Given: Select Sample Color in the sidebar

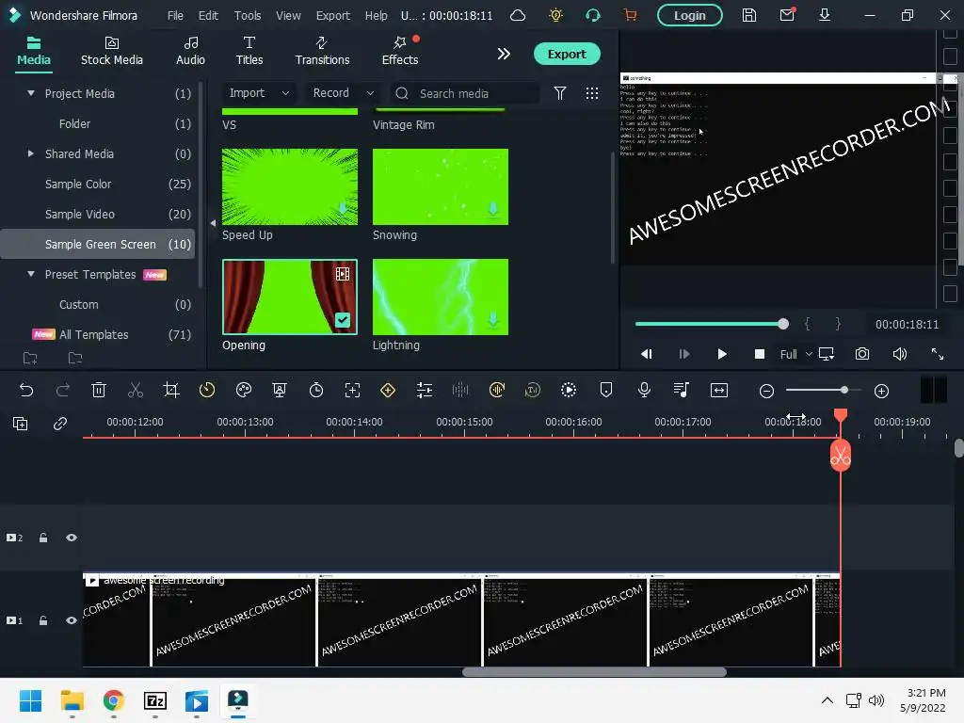Looking at the screenshot, I should [x=98, y=184].
